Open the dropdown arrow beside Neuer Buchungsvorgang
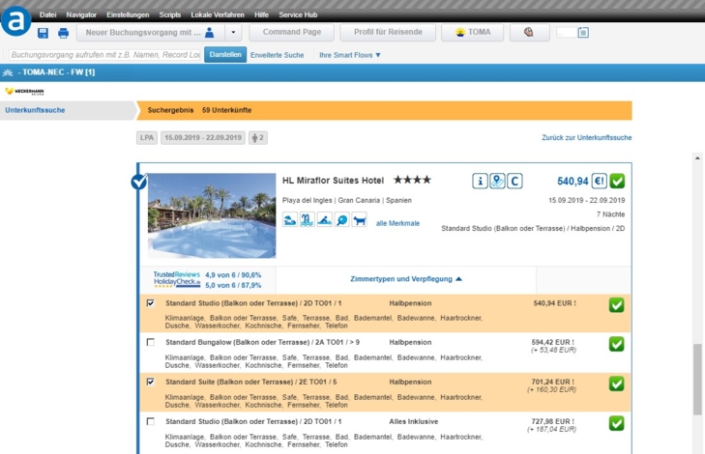 [233, 32]
